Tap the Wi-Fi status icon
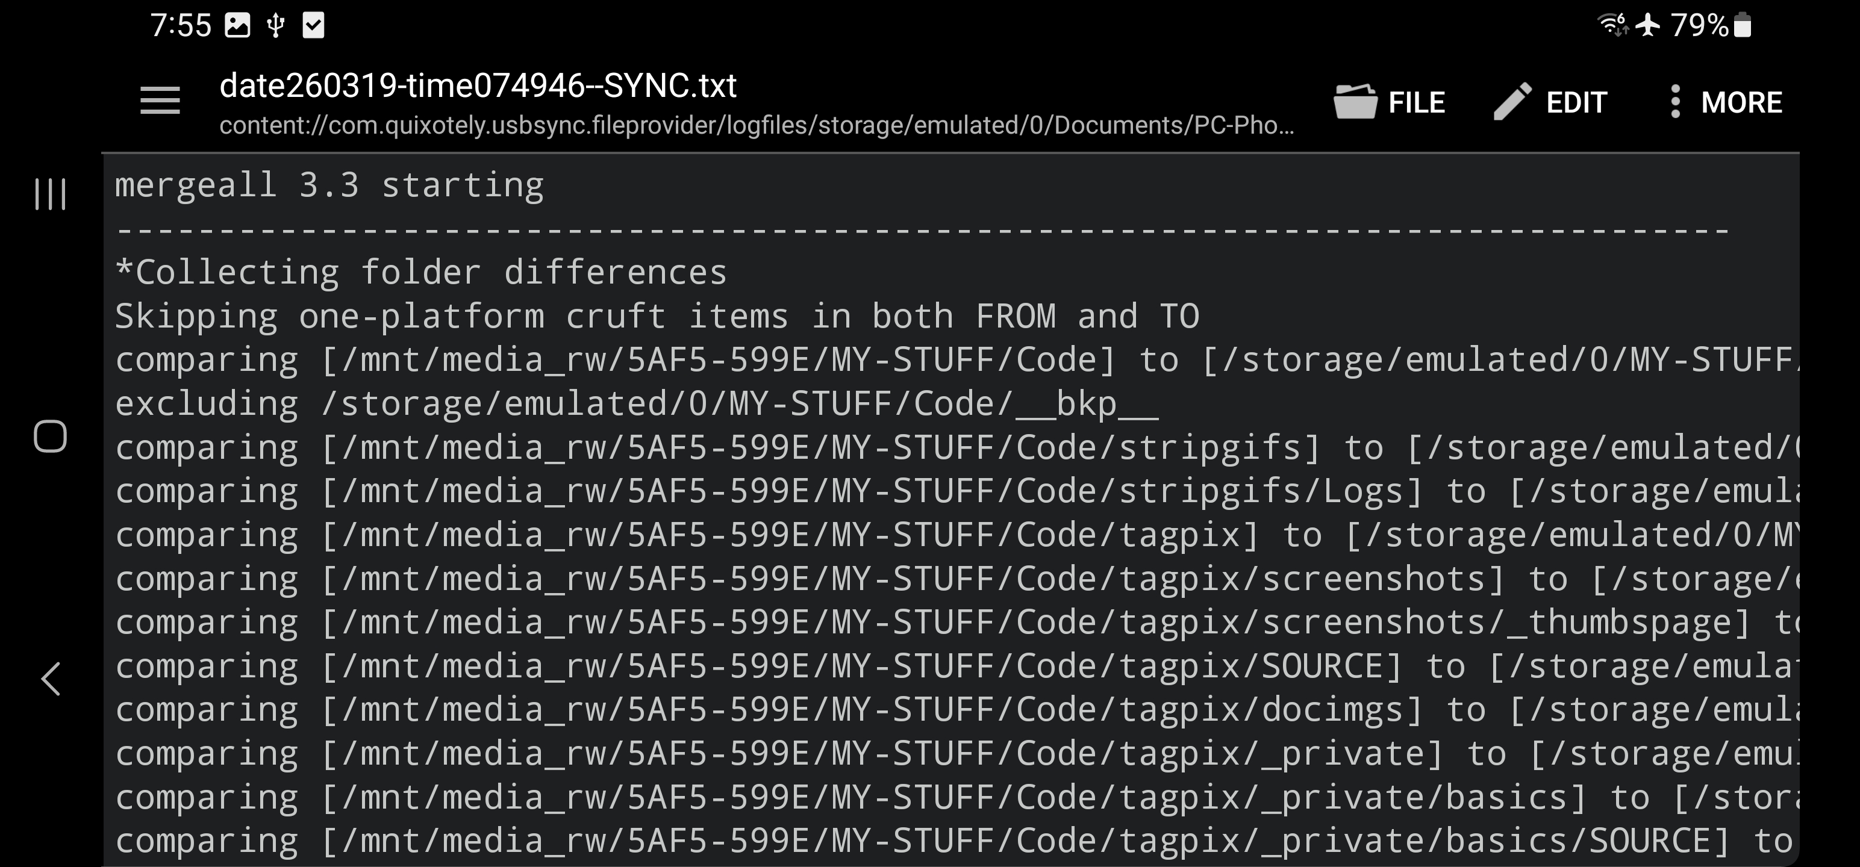Image resolution: width=1860 pixels, height=867 pixels. 1613,25
